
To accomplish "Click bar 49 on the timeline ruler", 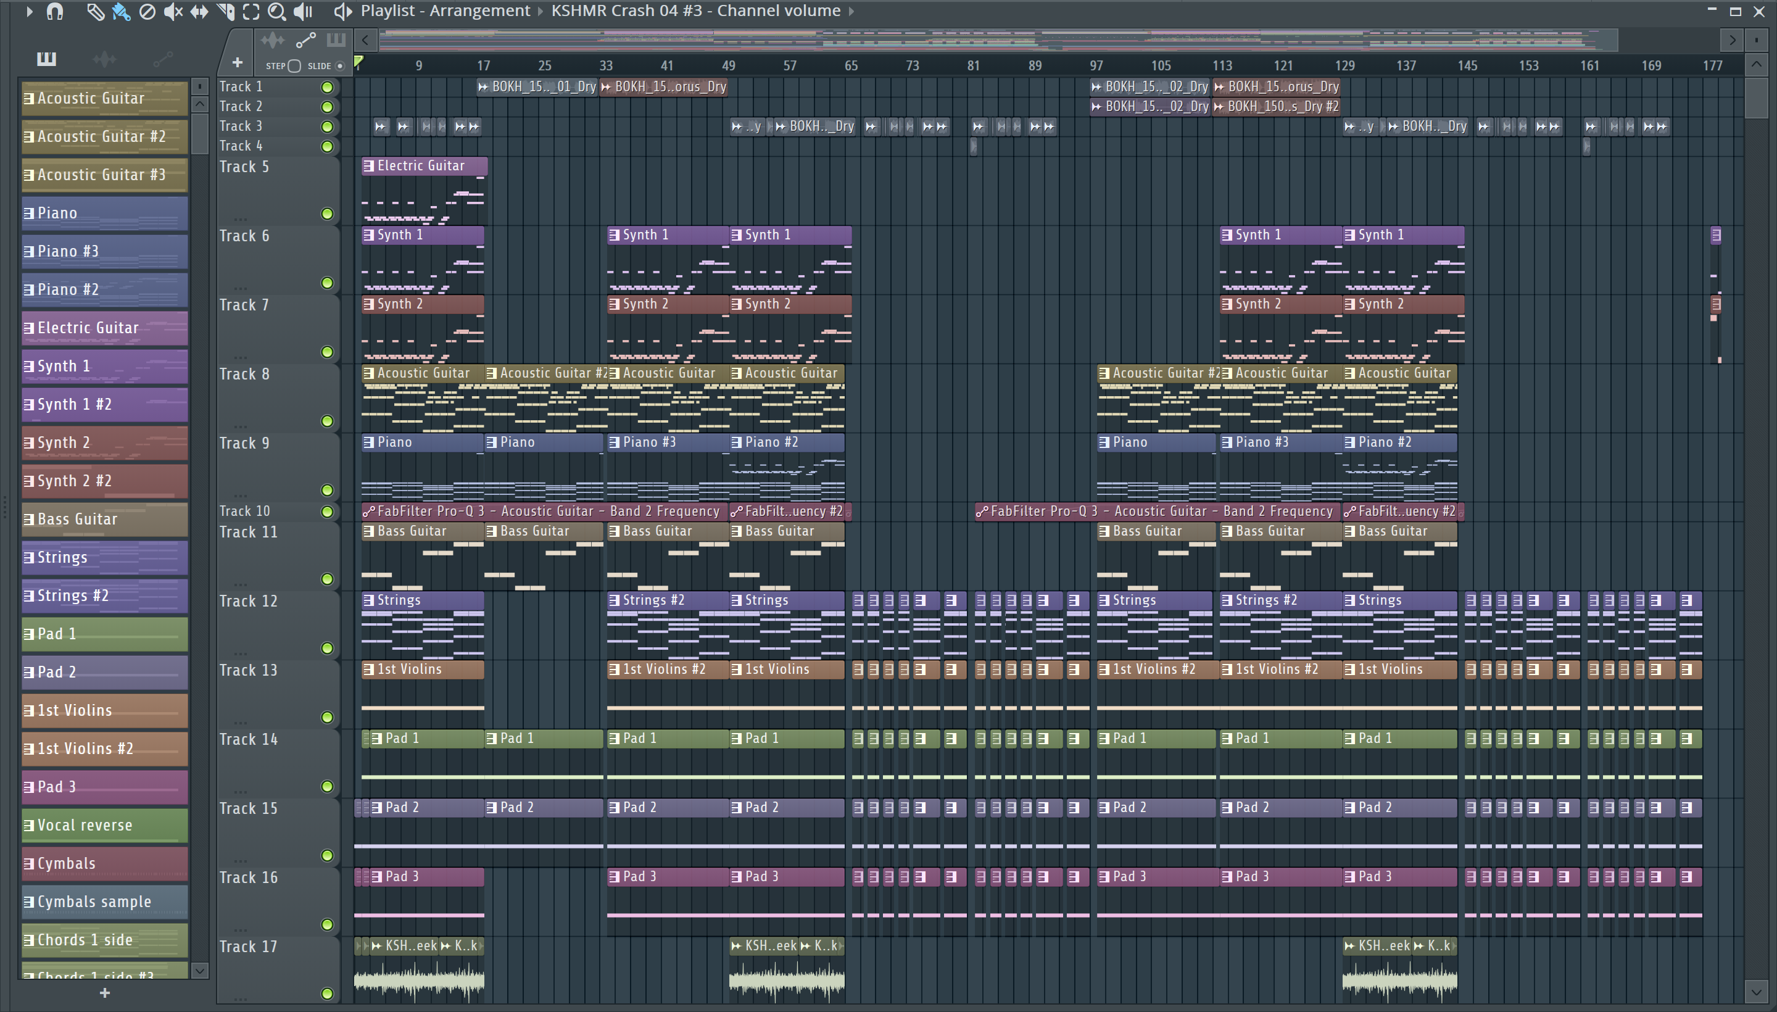I will 728,65.
